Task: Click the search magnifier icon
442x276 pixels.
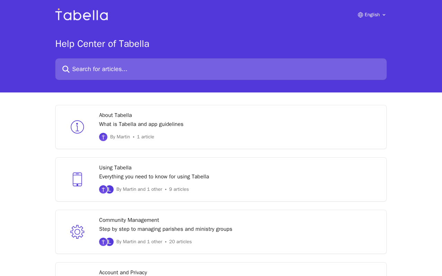Action: pos(66,69)
